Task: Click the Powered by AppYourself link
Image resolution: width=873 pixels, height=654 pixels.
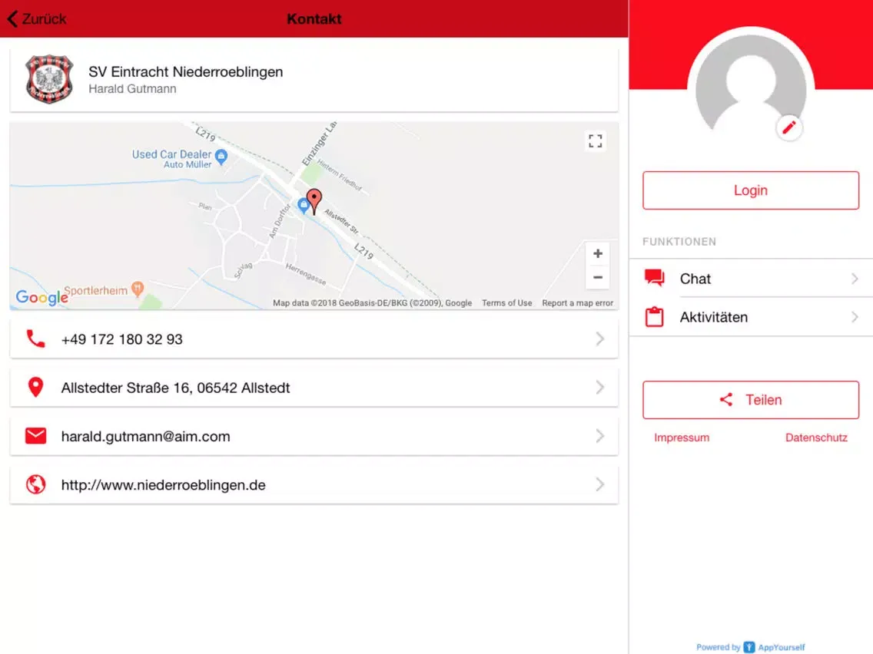Action: (x=751, y=647)
